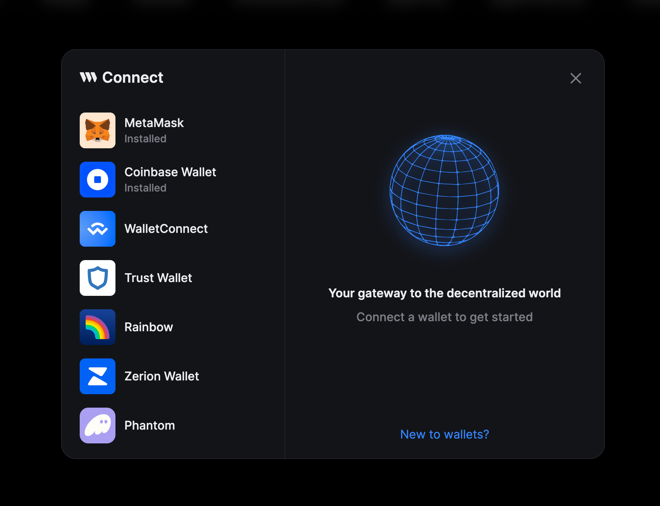This screenshot has width=660, height=506.
Task: Click the Installed label under Coinbase Wallet
Action: coord(145,188)
